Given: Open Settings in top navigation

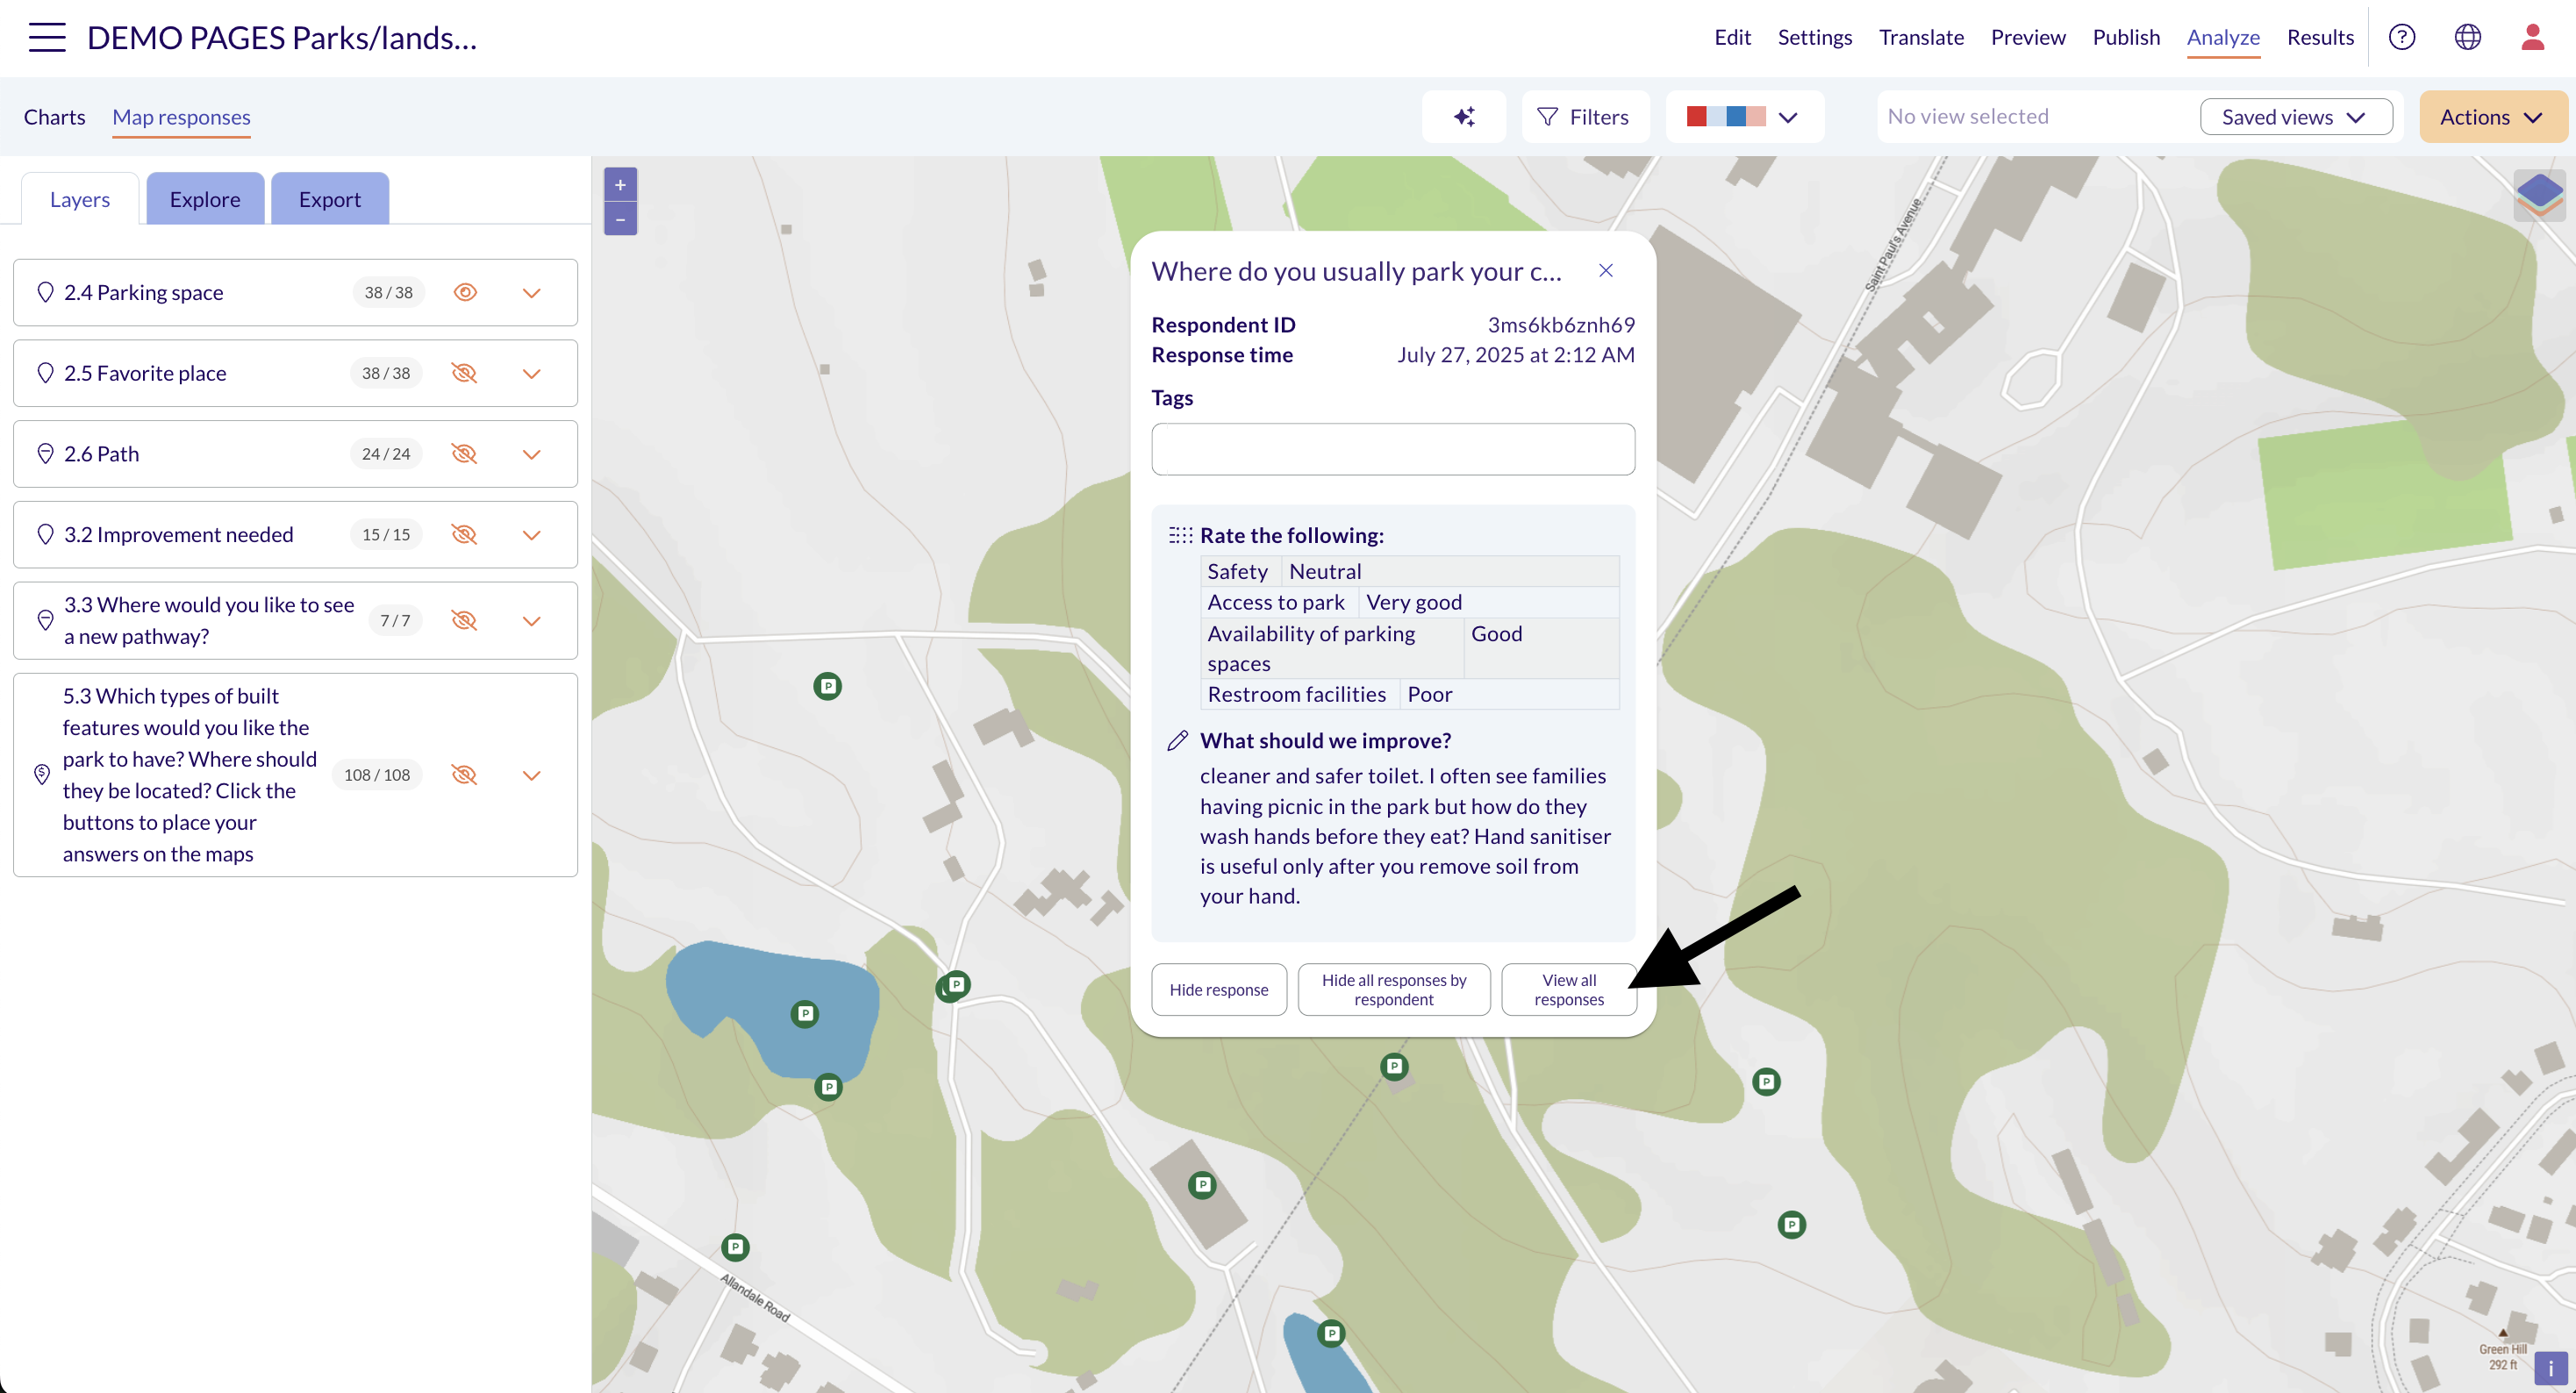Looking at the screenshot, I should (x=1815, y=38).
